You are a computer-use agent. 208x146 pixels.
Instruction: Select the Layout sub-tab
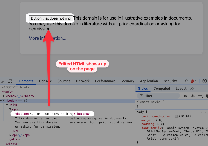(x=181, y=89)
